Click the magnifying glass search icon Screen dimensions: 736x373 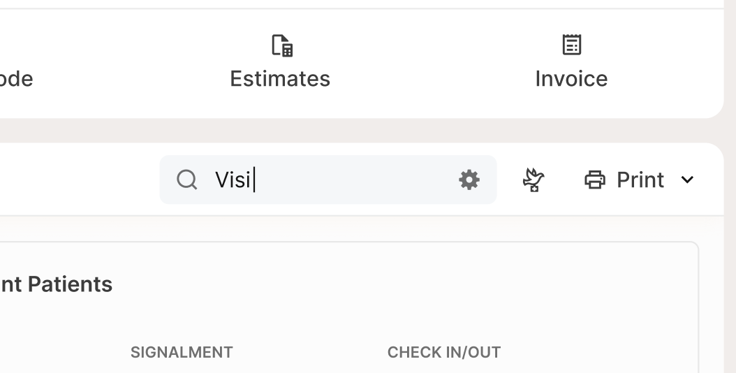click(x=186, y=180)
